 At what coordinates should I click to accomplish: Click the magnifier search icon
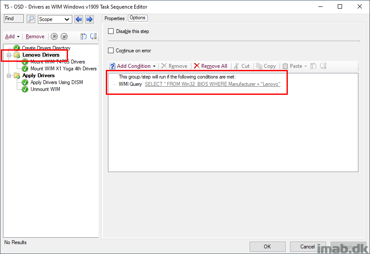click(x=31, y=19)
